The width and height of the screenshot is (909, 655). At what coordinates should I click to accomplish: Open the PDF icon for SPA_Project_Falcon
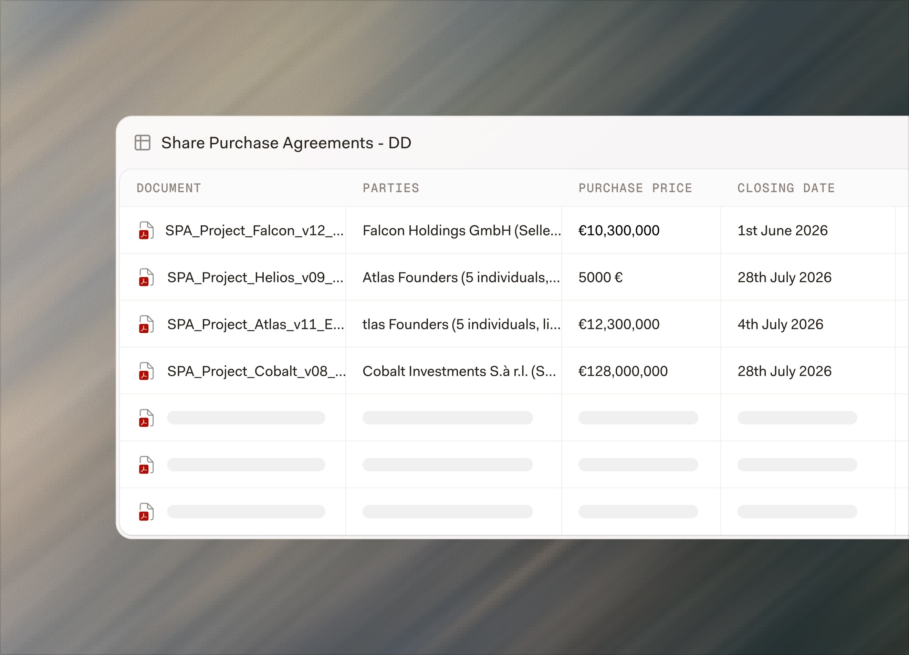pos(146,230)
